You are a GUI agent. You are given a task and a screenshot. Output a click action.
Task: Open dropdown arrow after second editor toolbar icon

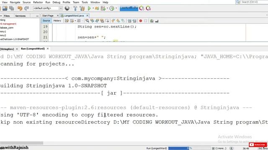pyautogui.click(x=75, y=21)
